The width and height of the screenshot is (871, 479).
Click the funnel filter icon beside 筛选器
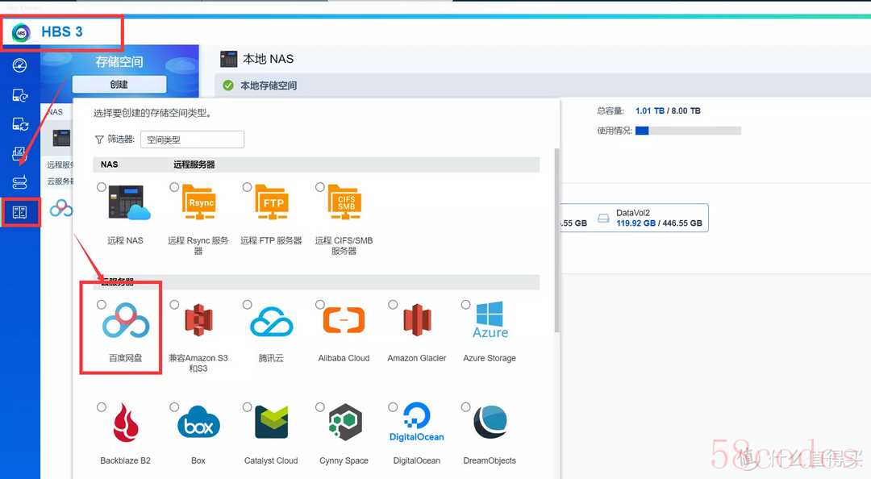(x=99, y=140)
